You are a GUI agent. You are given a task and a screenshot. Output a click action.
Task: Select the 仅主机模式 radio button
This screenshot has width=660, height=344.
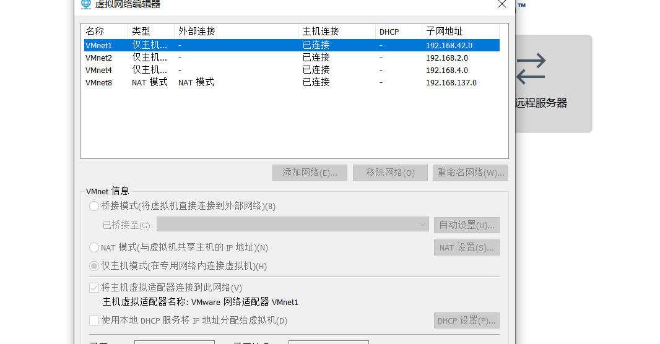point(94,266)
